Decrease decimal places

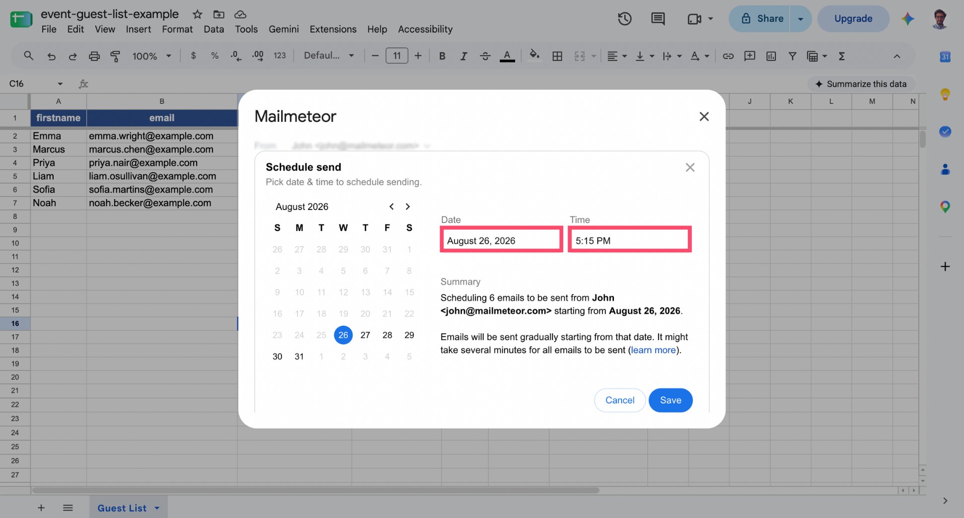tap(236, 56)
